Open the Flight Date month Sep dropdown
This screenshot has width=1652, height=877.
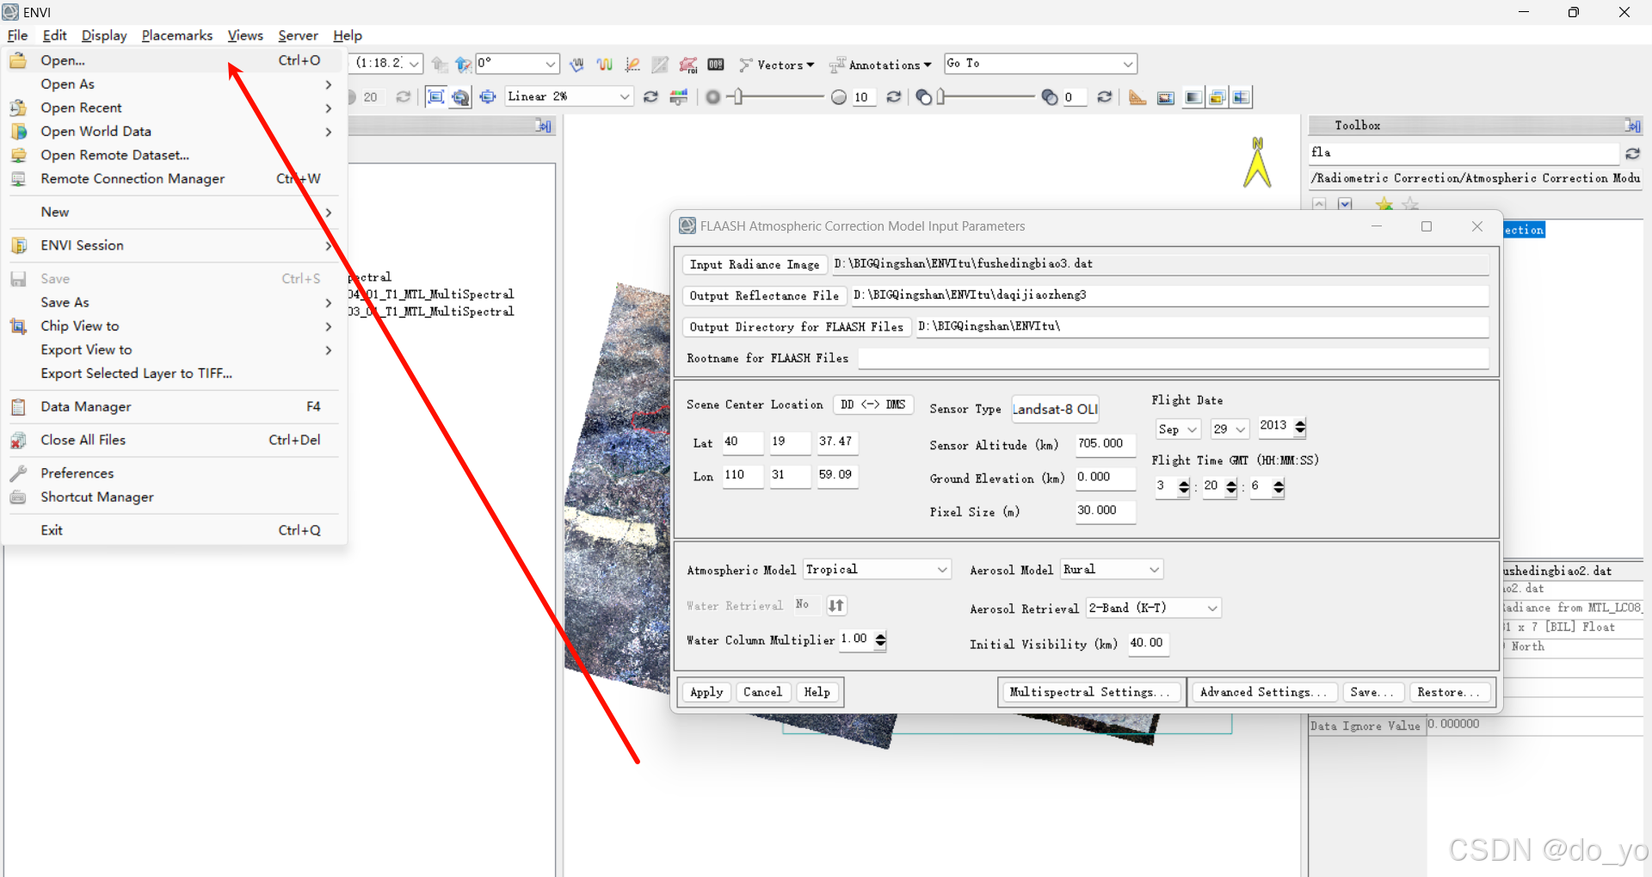1192,429
